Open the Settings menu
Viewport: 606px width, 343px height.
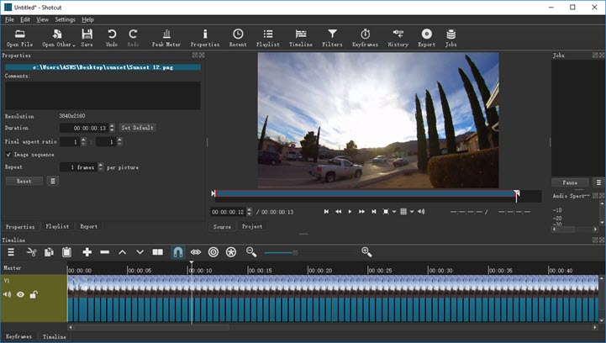pos(65,18)
